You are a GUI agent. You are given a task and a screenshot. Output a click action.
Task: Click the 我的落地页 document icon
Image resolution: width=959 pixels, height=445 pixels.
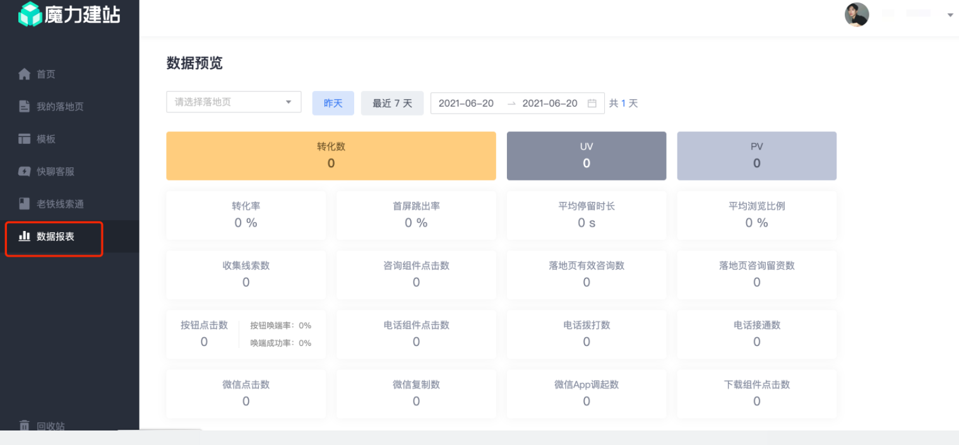(24, 106)
